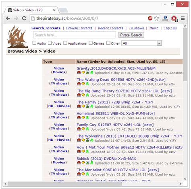Click the Video > Video - TPB tab
The height and width of the screenshot is (189, 191).
click(31, 10)
